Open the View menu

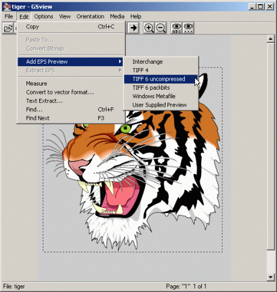[x=65, y=16]
